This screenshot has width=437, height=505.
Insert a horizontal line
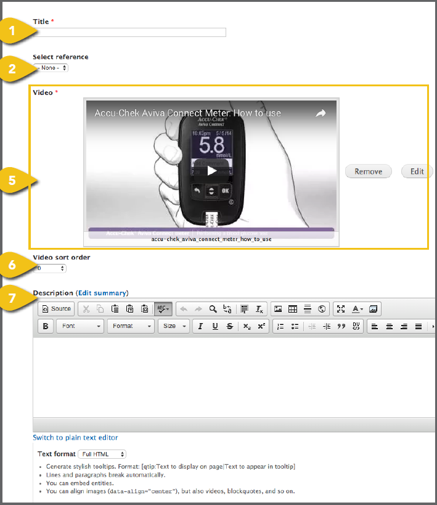[x=308, y=309]
